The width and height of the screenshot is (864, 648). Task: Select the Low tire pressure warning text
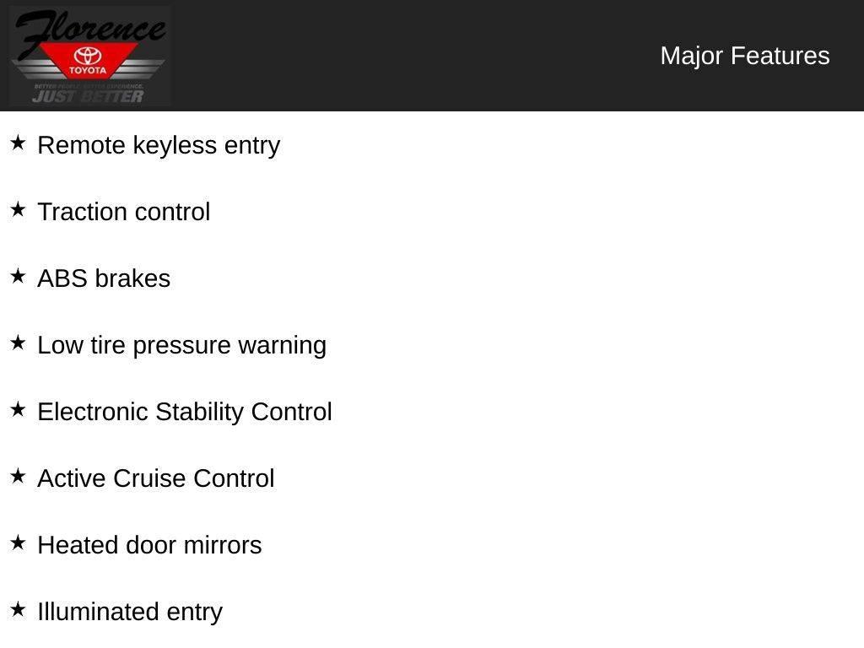coord(181,345)
